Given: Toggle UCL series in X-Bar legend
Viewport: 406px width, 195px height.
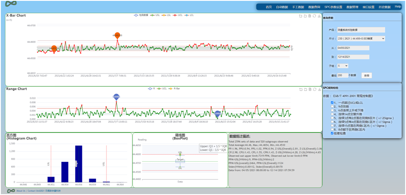Looking at the screenshot, I should coord(177,15).
